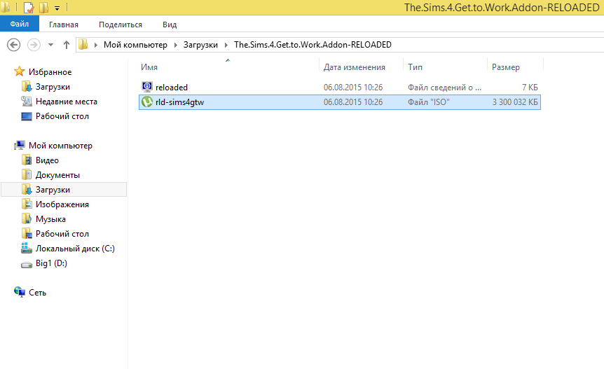
Task: Select Загрузки in the address breadcrumb
Action: [x=200, y=45]
